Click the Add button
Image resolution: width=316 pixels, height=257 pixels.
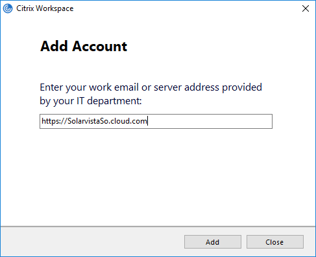point(213,242)
